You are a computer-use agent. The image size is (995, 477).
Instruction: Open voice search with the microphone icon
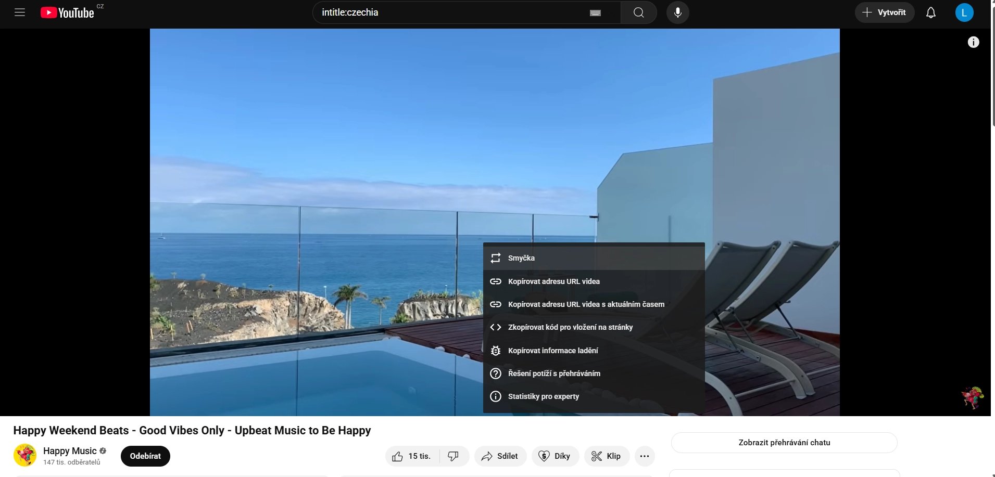tap(677, 12)
